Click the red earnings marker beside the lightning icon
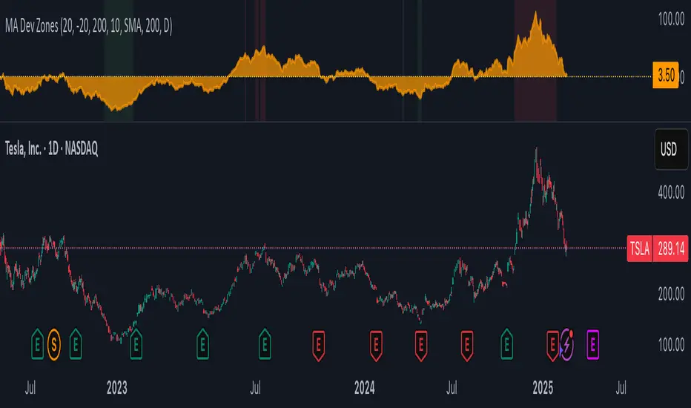The height and width of the screenshot is (408, 691). (x=552, y=346)
